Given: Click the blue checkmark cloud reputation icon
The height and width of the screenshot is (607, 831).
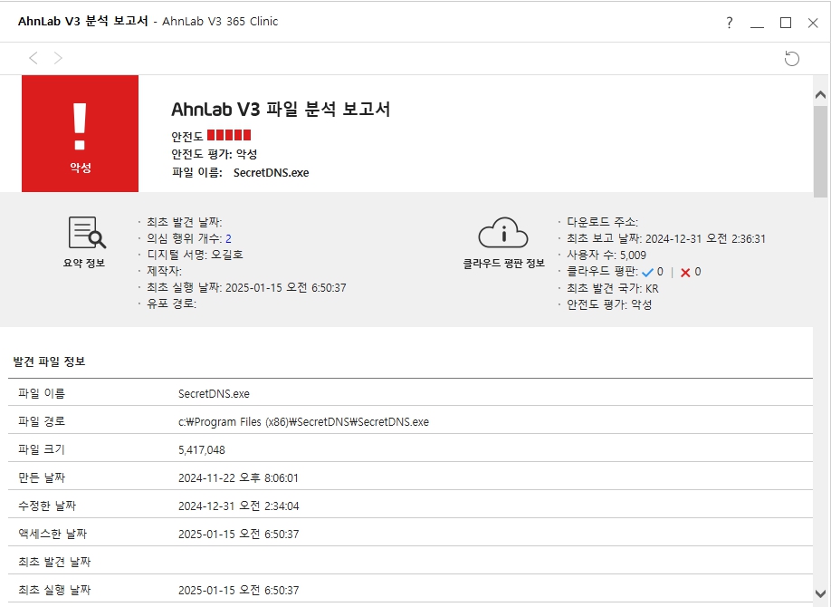Looking at the screenshot, I should click(647, 272).
